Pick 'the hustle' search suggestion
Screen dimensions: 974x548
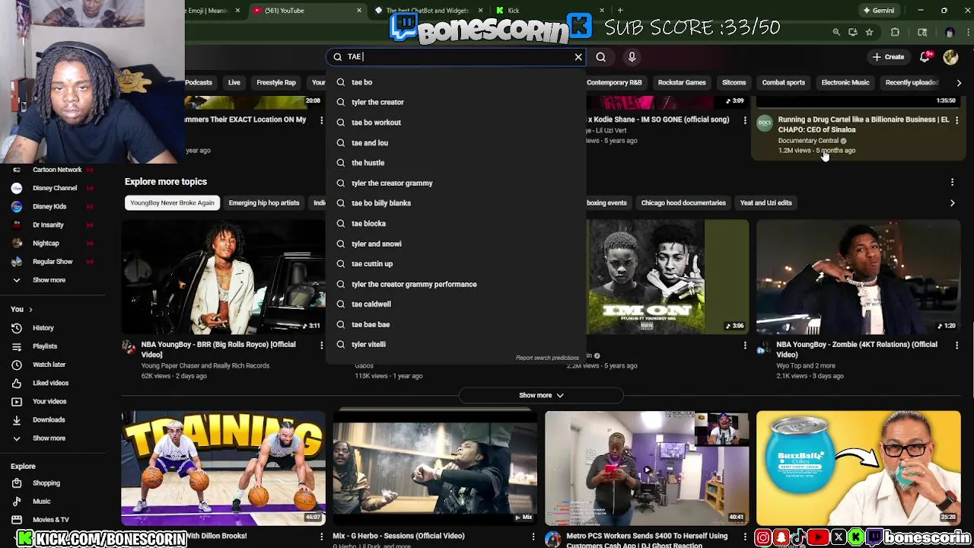click(456, 163)
